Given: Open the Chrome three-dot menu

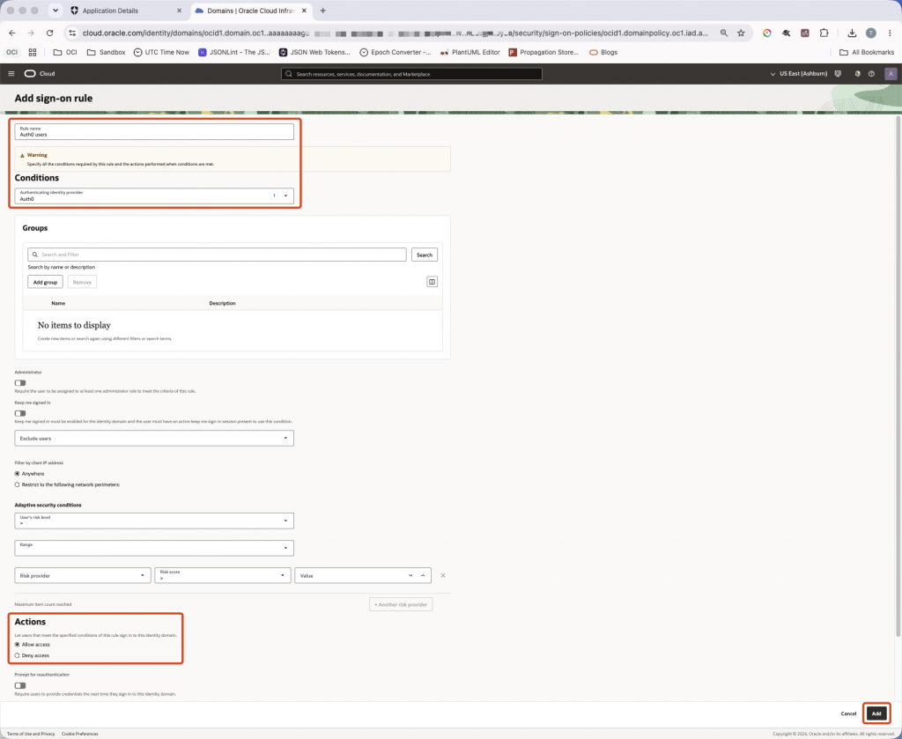Looking at the screenshot, I should 890,33.
